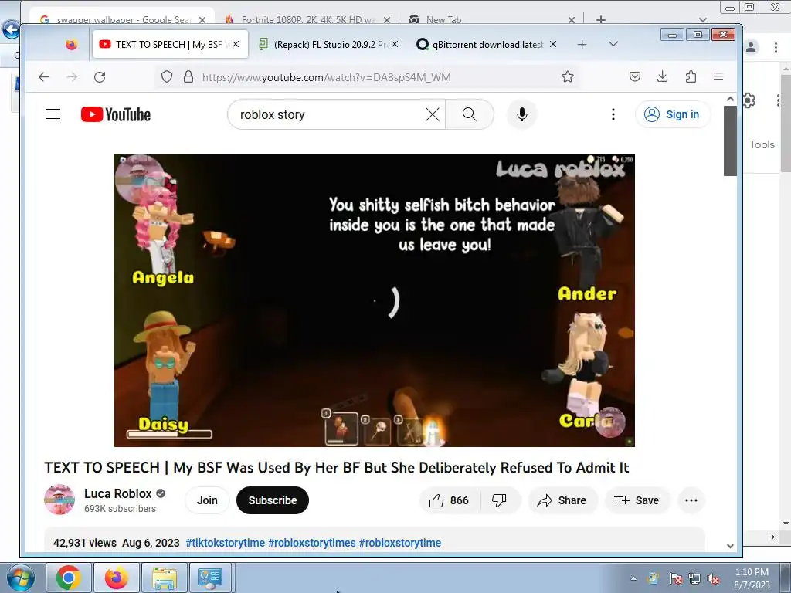Open the Firefox extensions puzzle icon
The width and height of the screenshot is (791, 593).
point(691,76)
